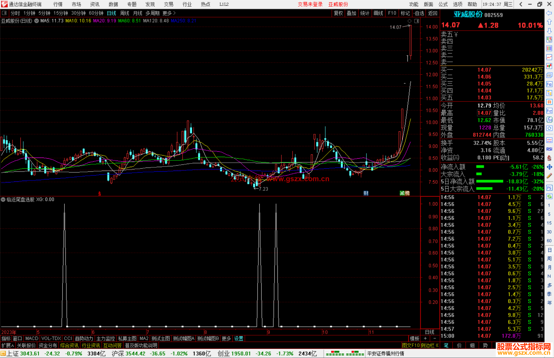Expand the 更多 periods dropdown
Screen dimensions: 554x358
(x=169, y=13)
